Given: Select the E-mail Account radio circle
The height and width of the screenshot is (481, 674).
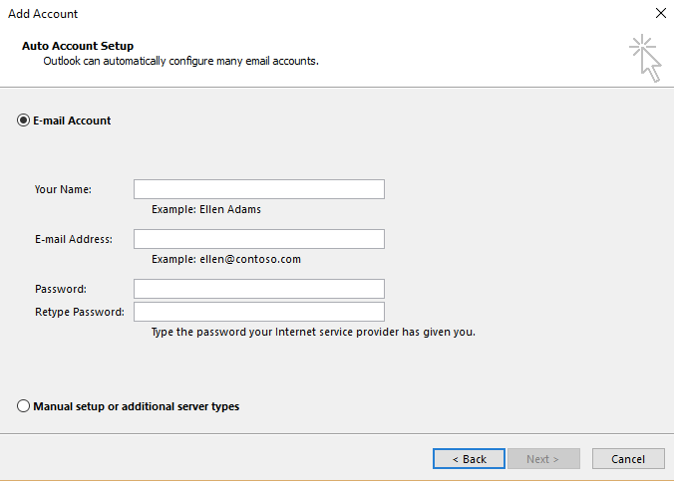Looking at the screenshot, I should (23, 120).
